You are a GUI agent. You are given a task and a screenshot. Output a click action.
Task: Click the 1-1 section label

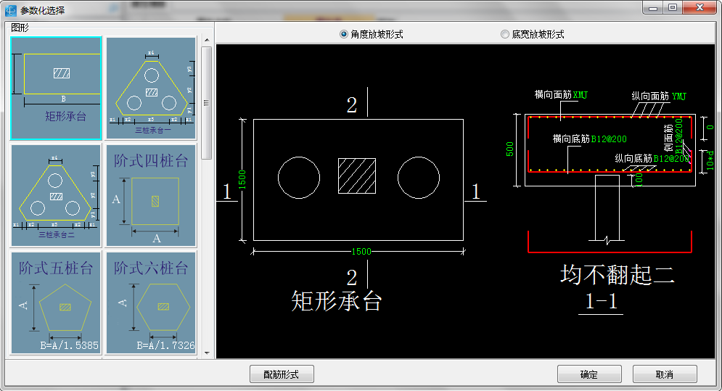601,302
